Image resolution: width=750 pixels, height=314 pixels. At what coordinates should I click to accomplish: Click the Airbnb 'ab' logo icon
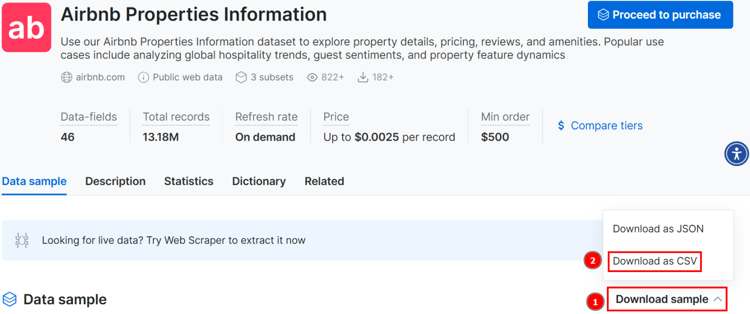click(x=27, y=27)
